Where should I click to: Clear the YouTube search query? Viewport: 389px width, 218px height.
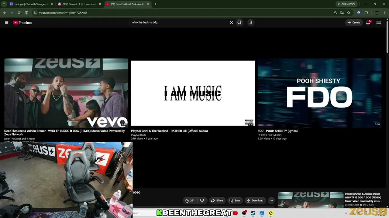point(231,22)
